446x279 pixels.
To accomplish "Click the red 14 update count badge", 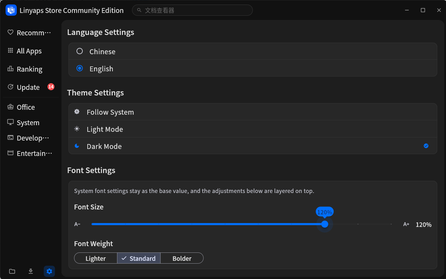I will [x=51, y=87].
